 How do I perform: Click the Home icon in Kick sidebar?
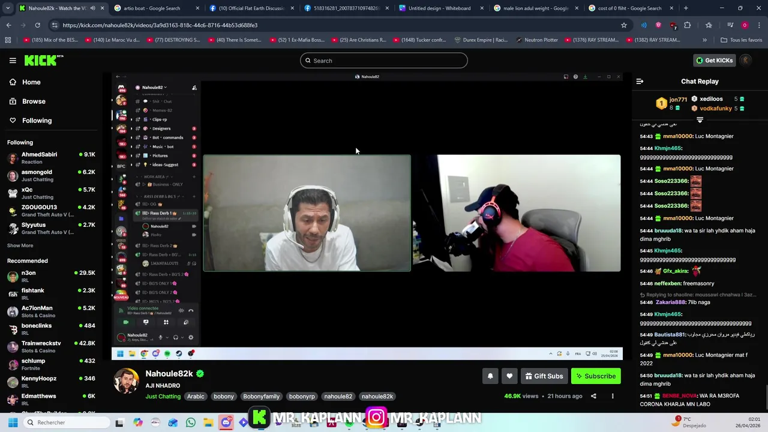[x=13, y=82]
